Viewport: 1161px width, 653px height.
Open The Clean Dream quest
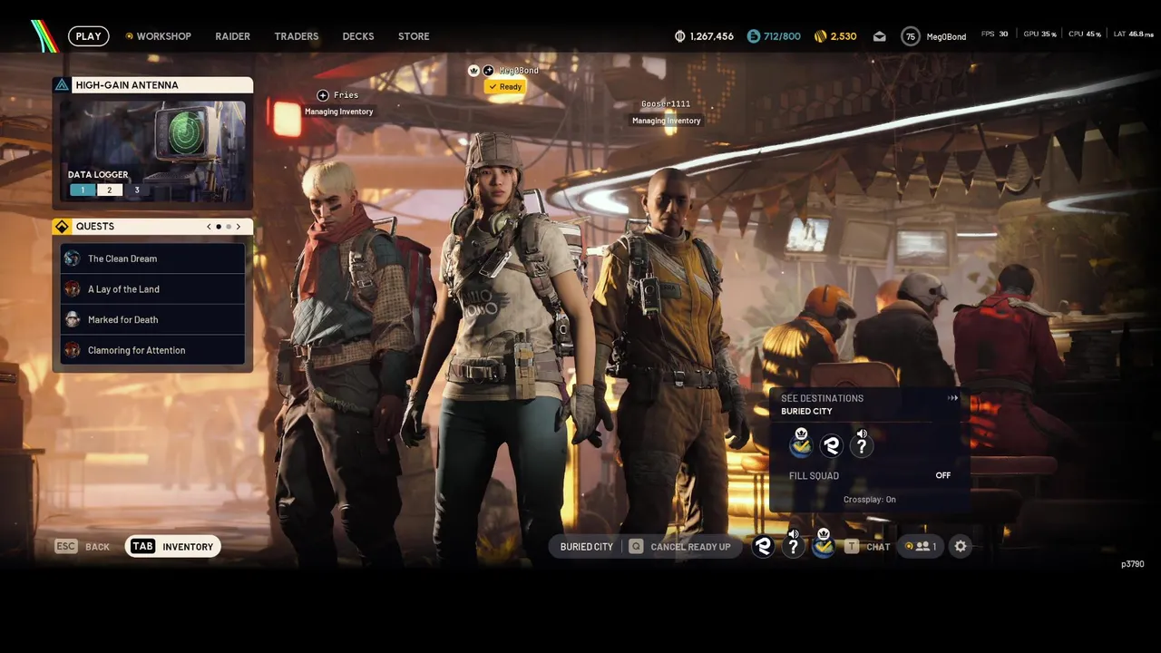(152, 258)
